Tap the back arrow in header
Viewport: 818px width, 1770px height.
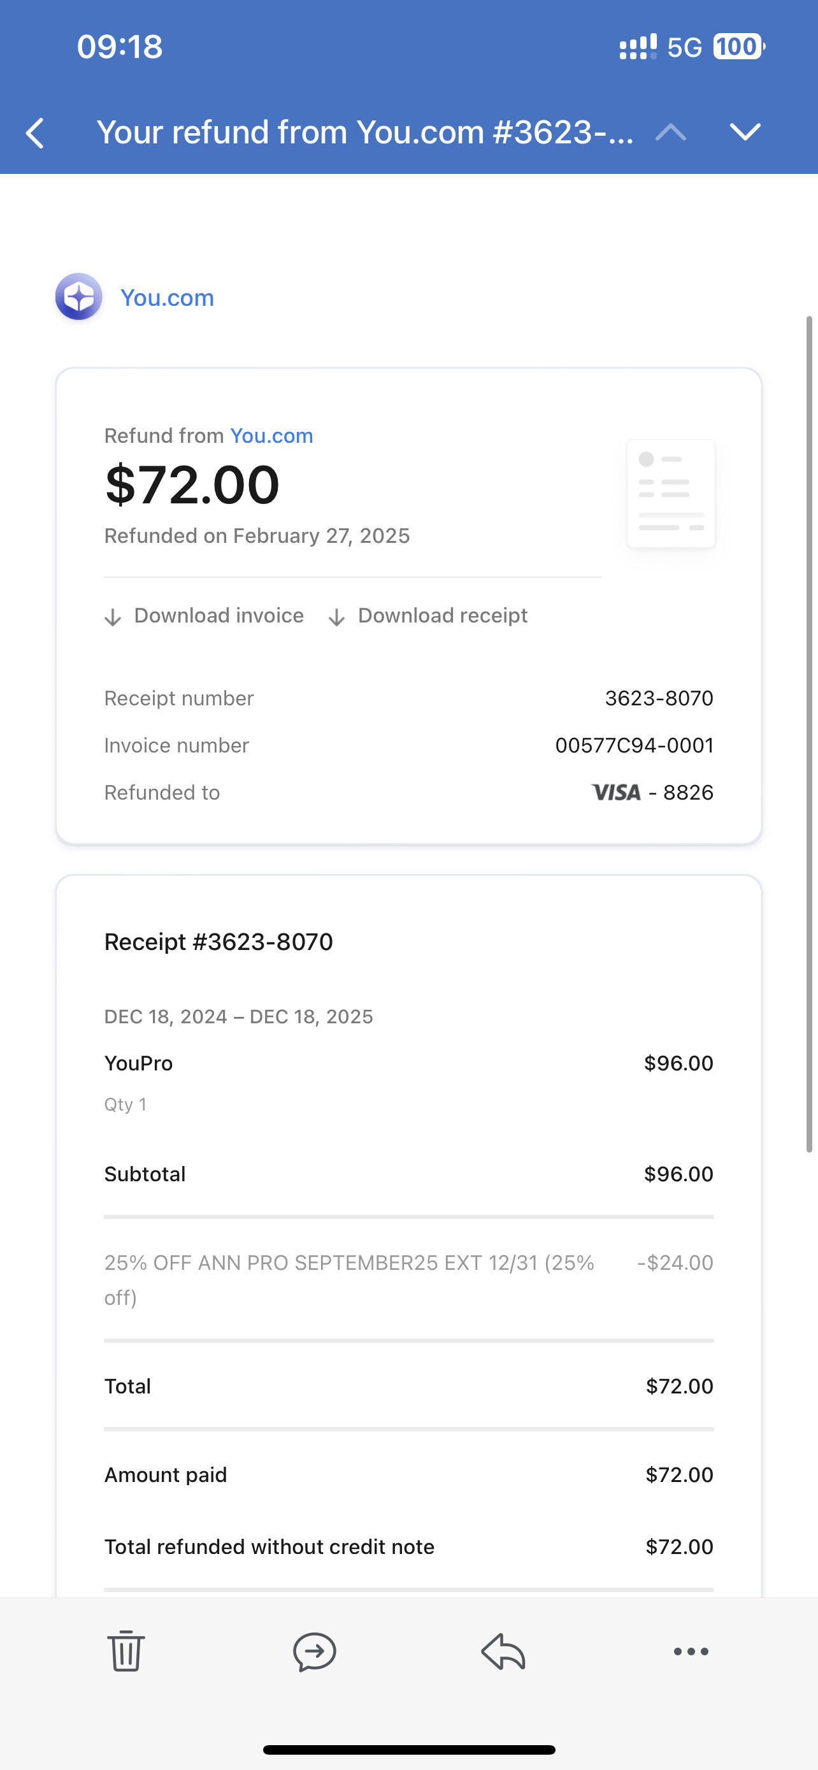click(x=36, y=133)
